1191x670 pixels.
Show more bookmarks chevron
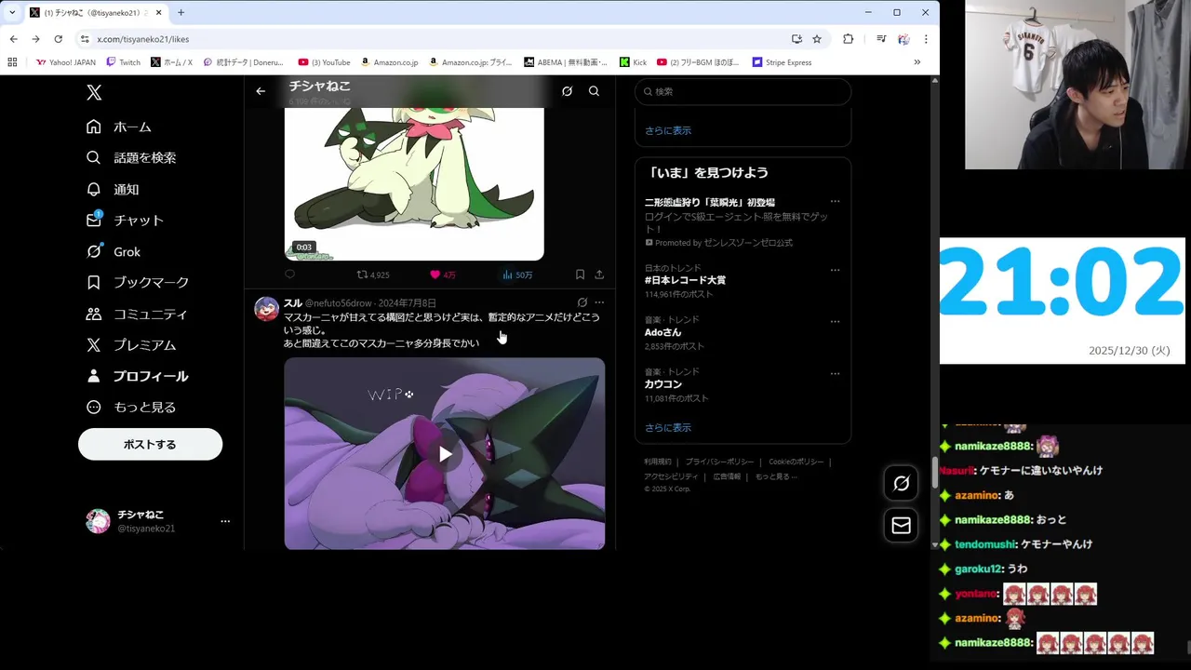pos(917,62)
